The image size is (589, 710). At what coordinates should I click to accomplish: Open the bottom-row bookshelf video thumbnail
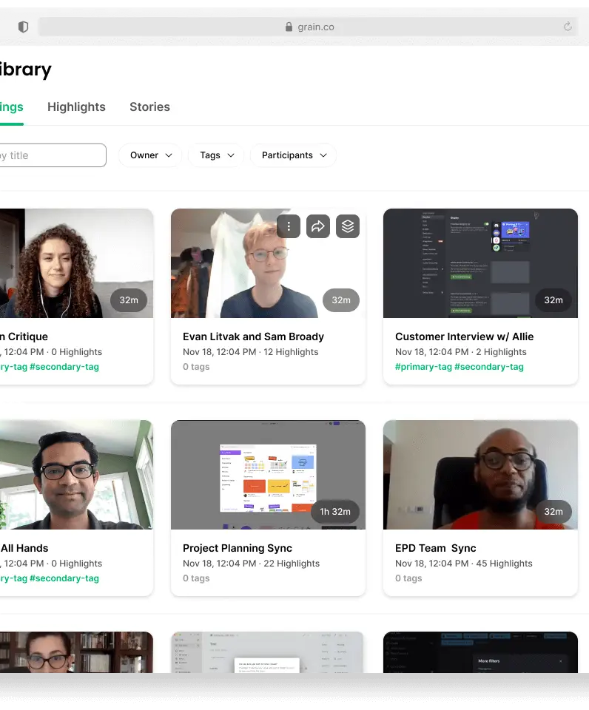[76, 652]
